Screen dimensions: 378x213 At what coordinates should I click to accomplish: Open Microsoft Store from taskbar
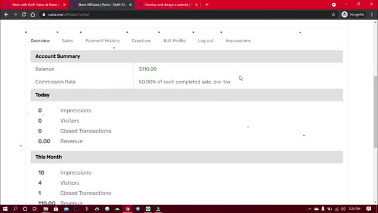click(56, 209)
